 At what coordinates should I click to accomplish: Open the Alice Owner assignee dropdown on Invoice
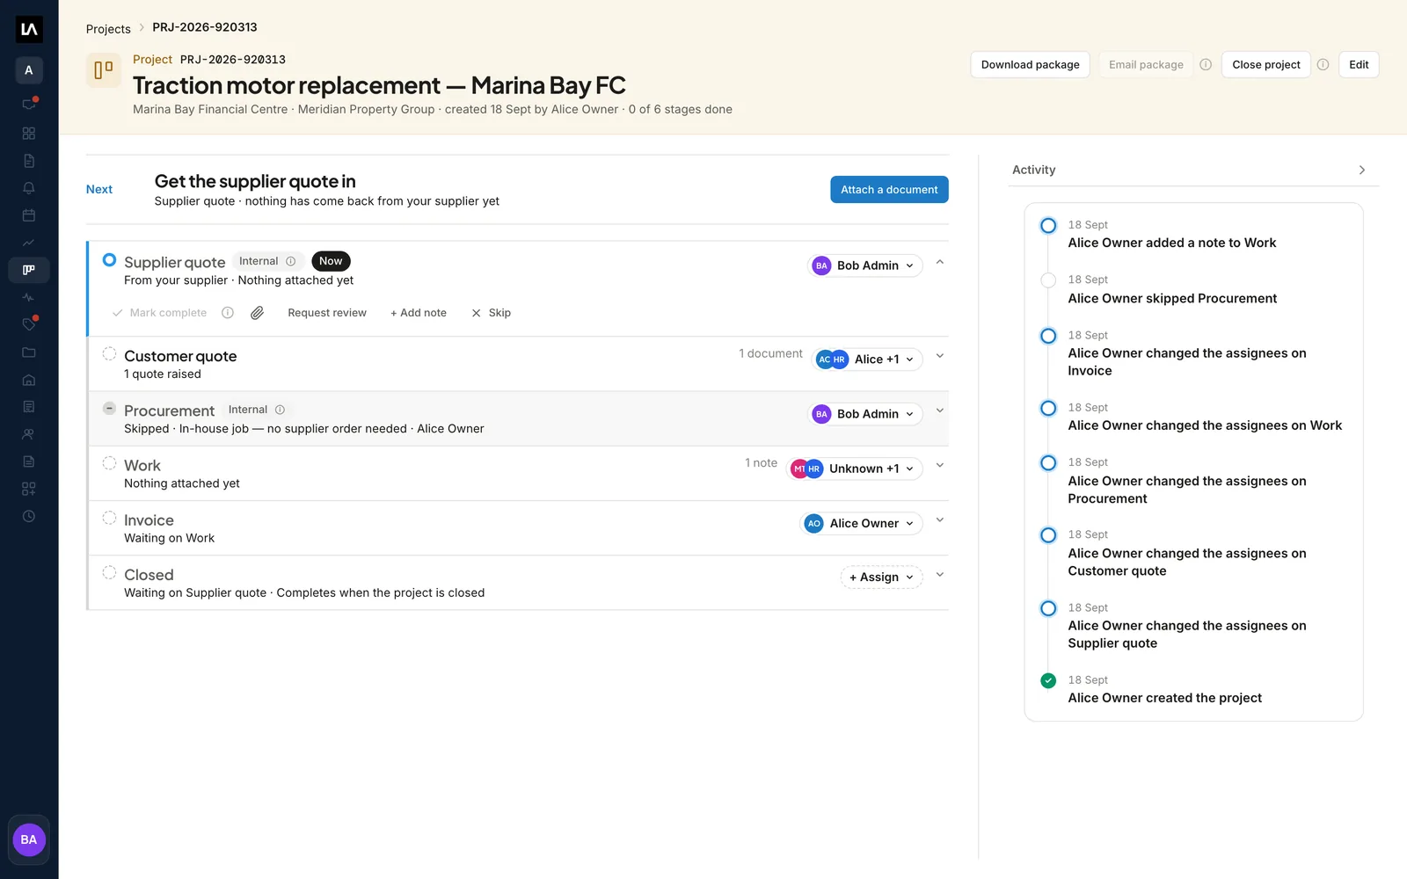coord(862,523)
